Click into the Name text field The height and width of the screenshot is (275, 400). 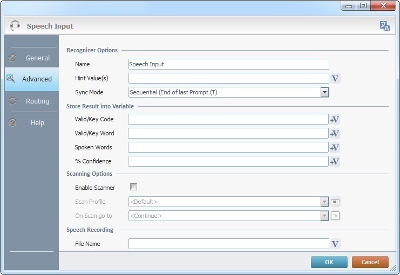[x=228, y=64]
